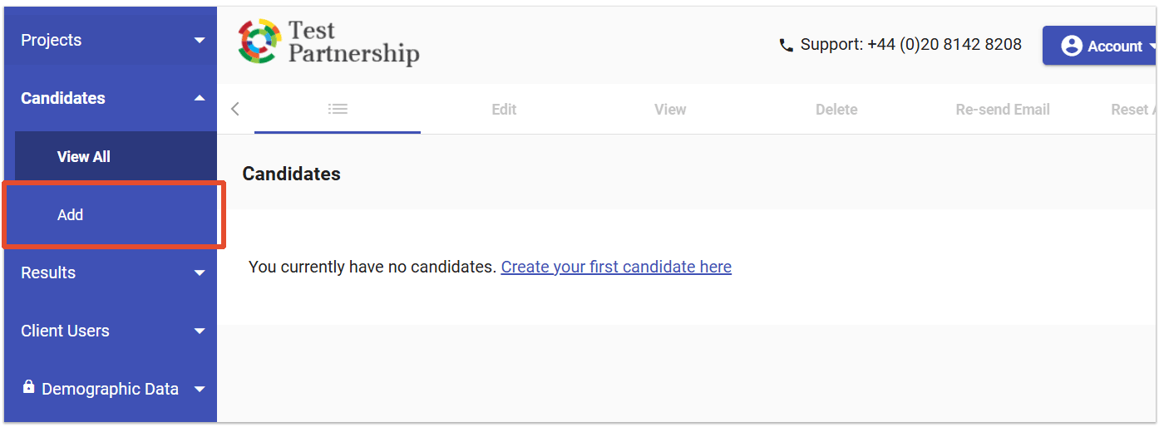Screen dimensions: 1164x432
Task: Select Add under Candidates
Action: pyautogui.click(x=71, y=214)
